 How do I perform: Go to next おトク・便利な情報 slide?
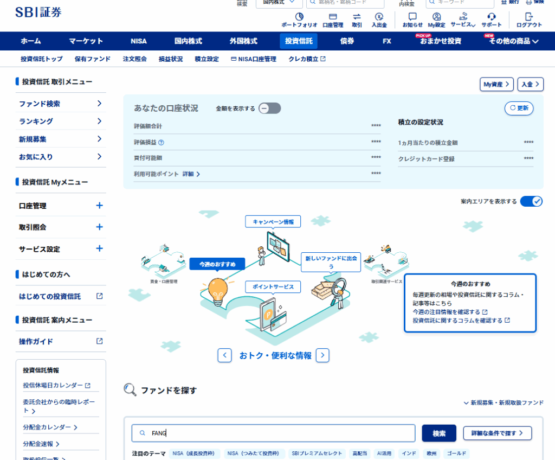322,355
